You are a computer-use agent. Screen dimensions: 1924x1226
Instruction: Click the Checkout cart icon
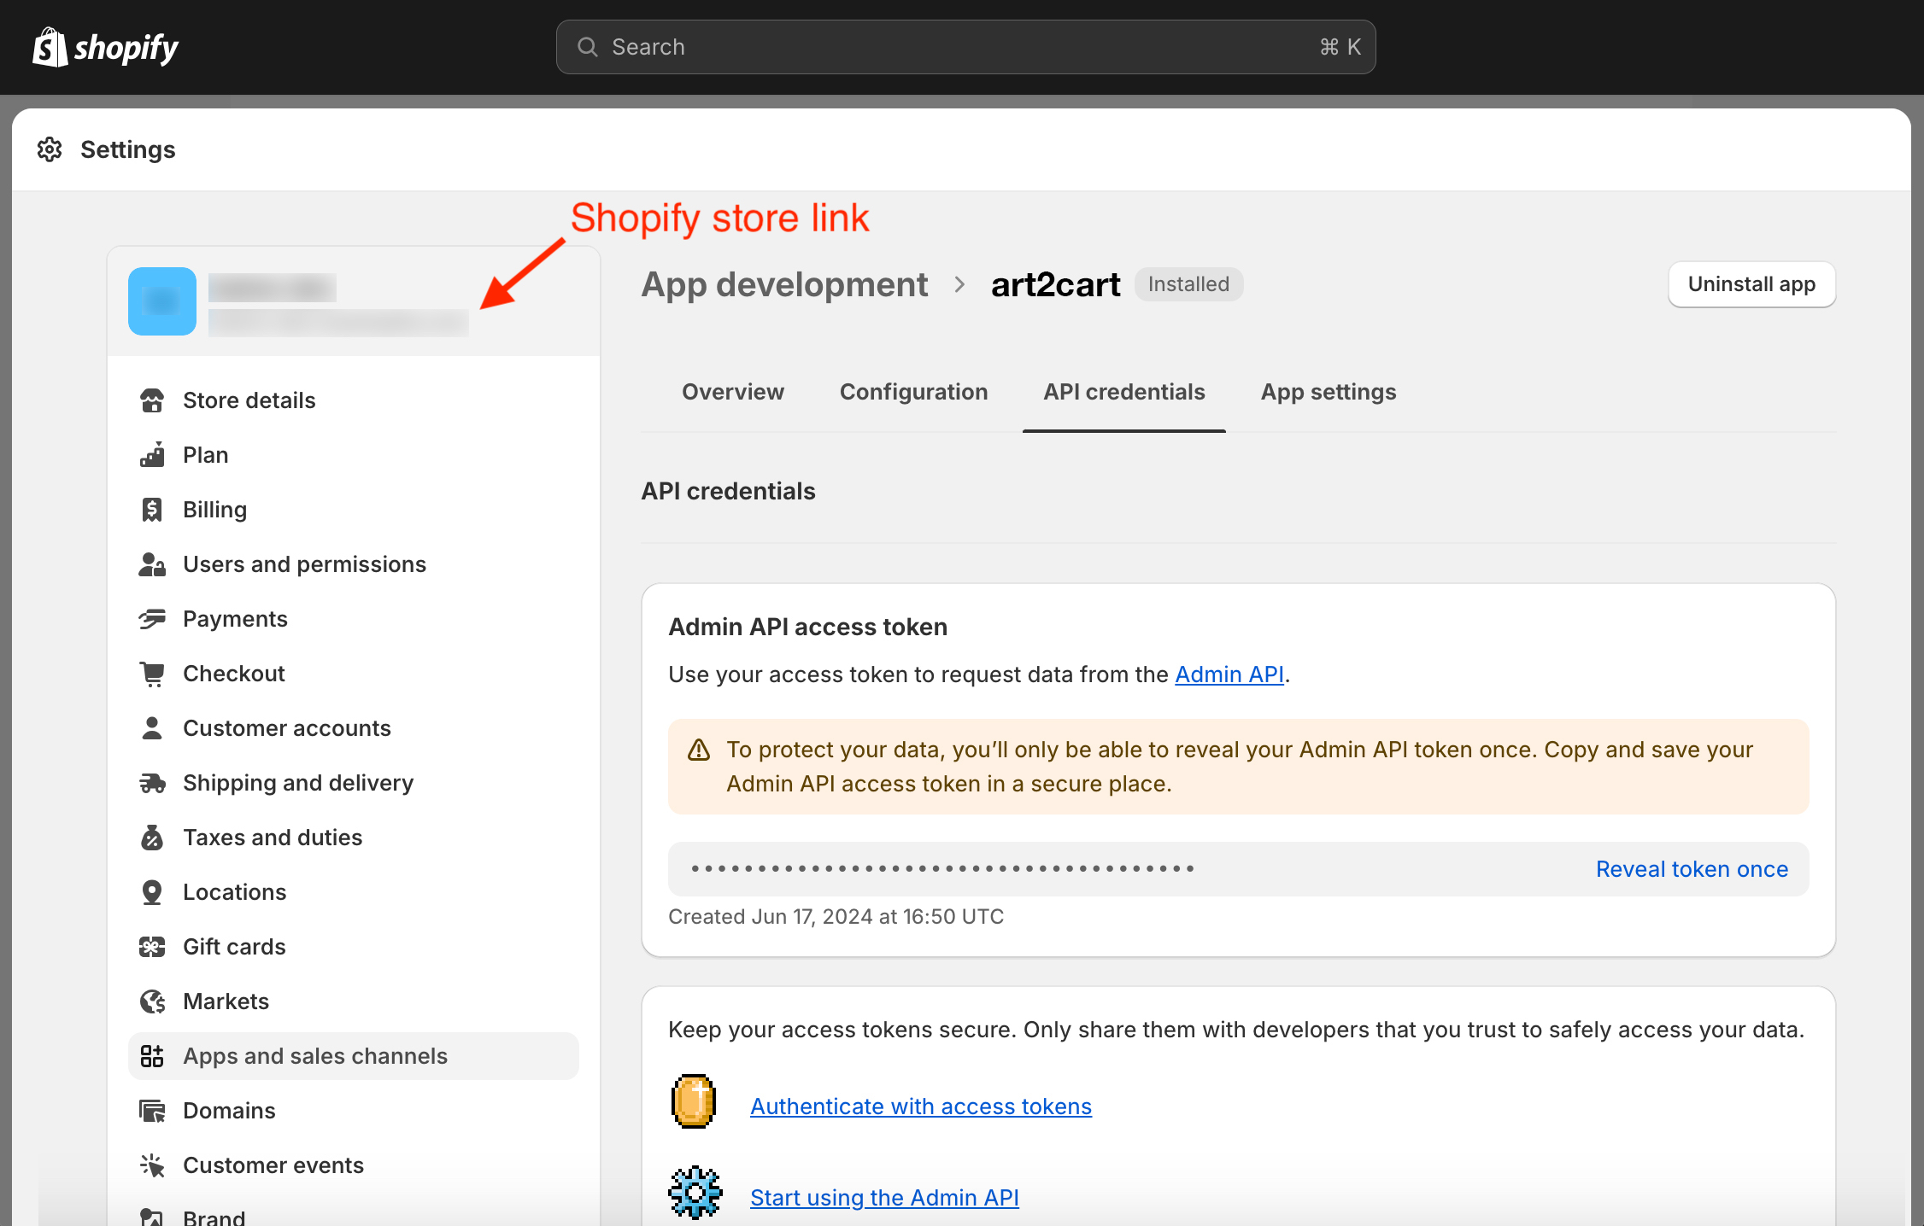point(152,674)
